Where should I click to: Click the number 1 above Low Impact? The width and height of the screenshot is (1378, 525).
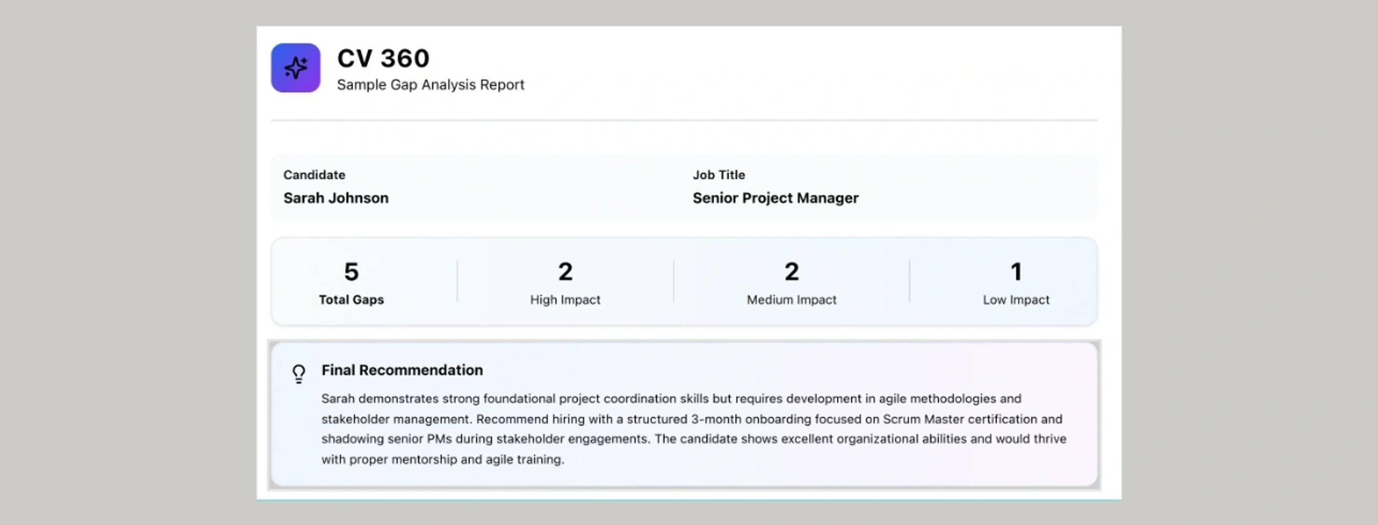click(x=1016, y=271)
